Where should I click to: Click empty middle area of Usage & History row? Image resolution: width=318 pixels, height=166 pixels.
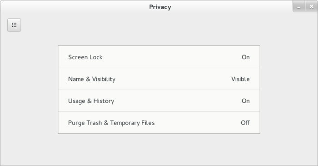[178, 101]
